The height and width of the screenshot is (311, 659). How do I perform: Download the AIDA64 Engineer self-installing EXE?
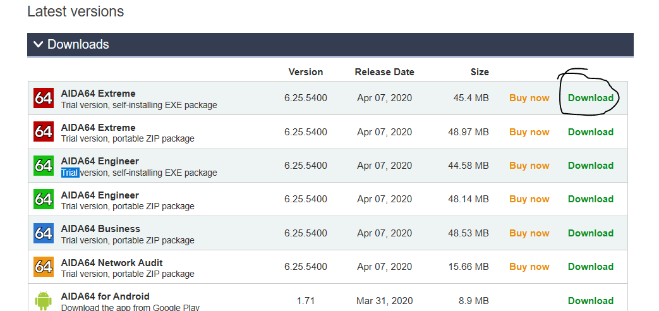[x=591, y=166]
